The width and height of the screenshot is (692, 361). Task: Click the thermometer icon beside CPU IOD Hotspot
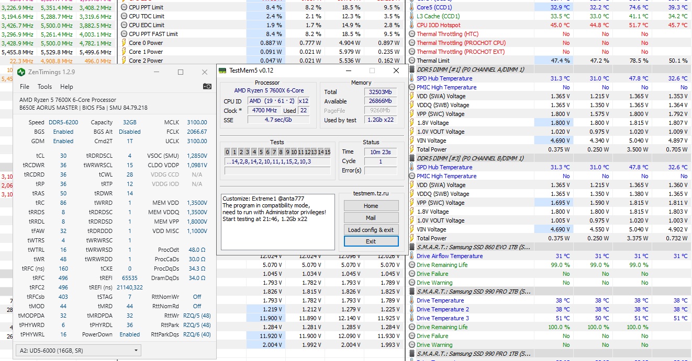[412, 25]
